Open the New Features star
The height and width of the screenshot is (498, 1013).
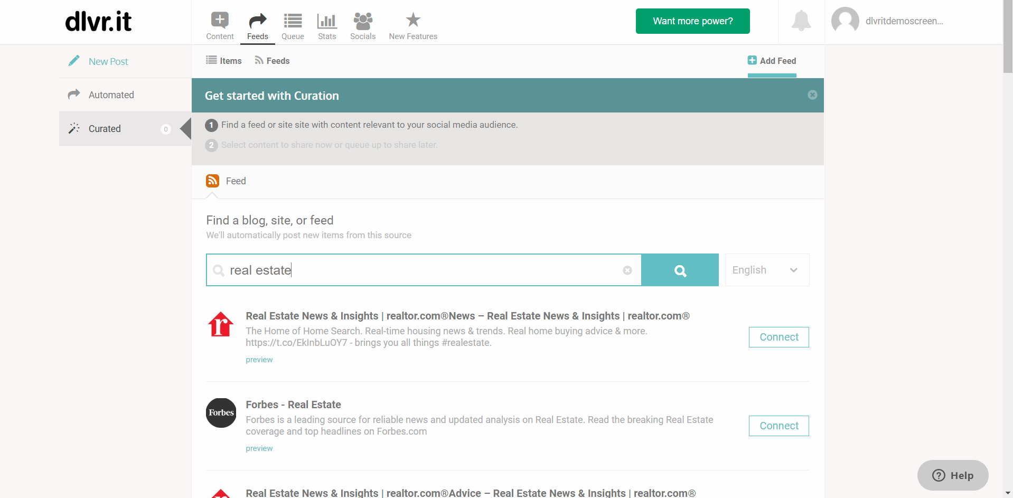click(x=413, y=20)
